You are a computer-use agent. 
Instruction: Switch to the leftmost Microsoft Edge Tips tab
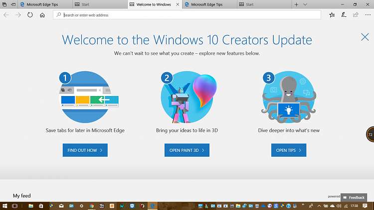(45, 4)
